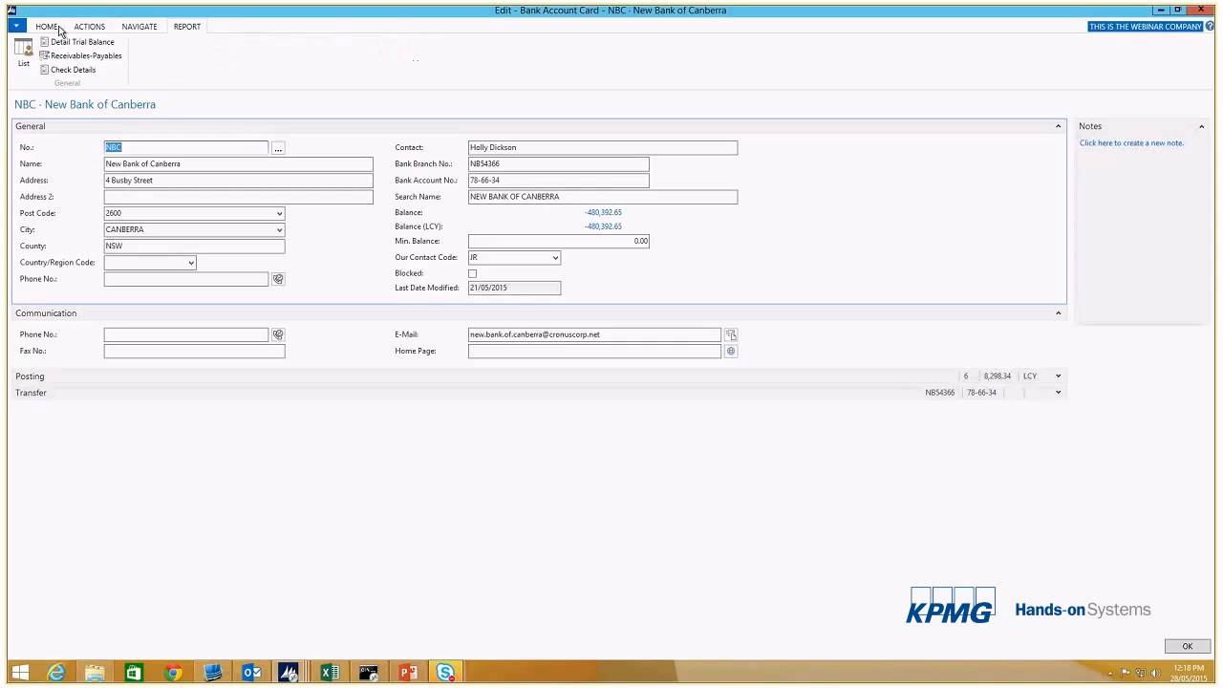Edit the Min. Balance field
The height and width of the screenshot is (688, 1223).
point(559,241)
